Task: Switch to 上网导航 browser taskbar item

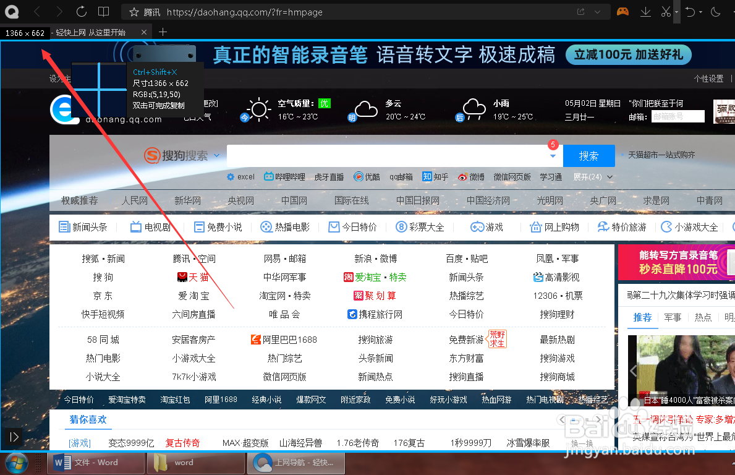Action: click(x=296, y=463)
